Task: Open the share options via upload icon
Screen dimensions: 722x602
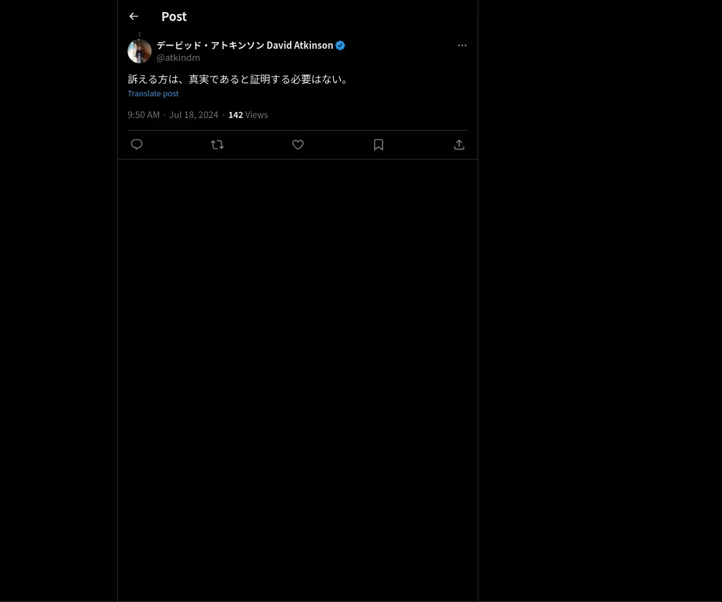Action: [x=459, y=144]
